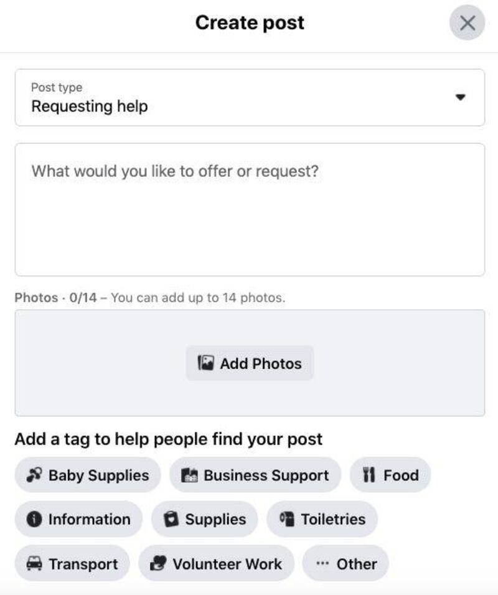Screen dimensions: 498x595
Task: Toggle the Food tag label
Action: pyautogui.click(x=401, y=475)
